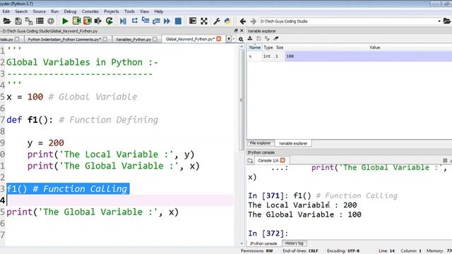The width and height of the screenshot is (452, 254).
Task: Open the Tools menu
Action: point(129,11)
